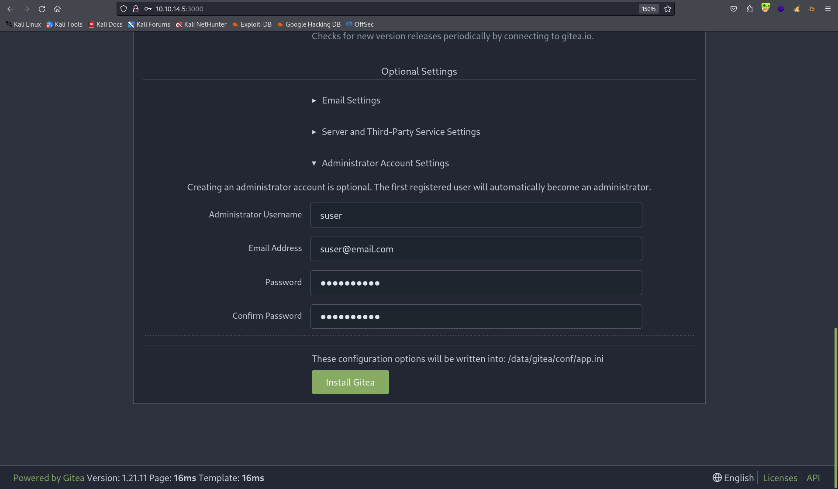The height and width of the screenshot is (489, 838).
Task: Click the 'Optional Settings' heading text
Action: click(419, 71)
